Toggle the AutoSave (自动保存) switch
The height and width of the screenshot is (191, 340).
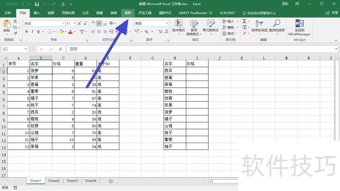coord(25,4)
